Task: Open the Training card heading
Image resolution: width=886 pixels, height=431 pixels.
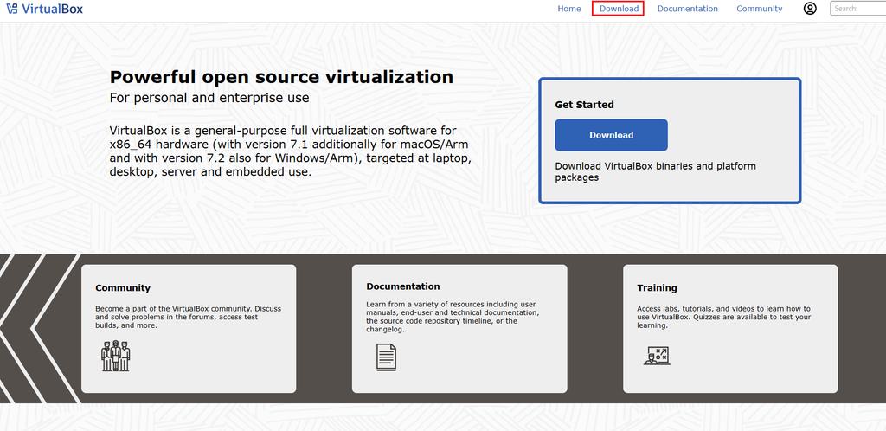Action: [x=658, y=287]
